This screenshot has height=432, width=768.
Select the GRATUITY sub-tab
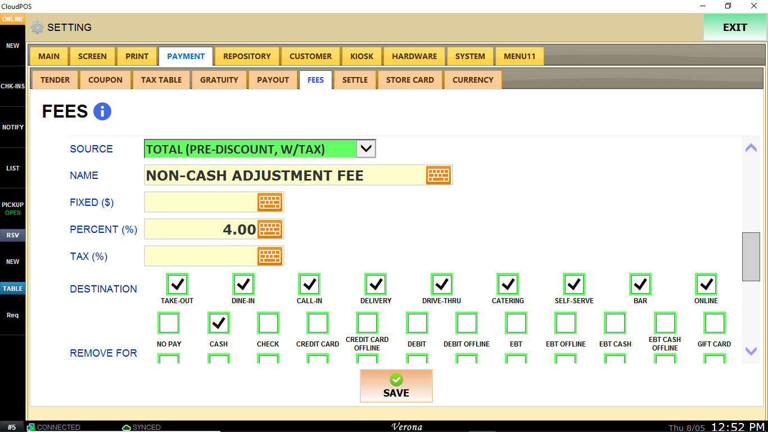[219, 80]
